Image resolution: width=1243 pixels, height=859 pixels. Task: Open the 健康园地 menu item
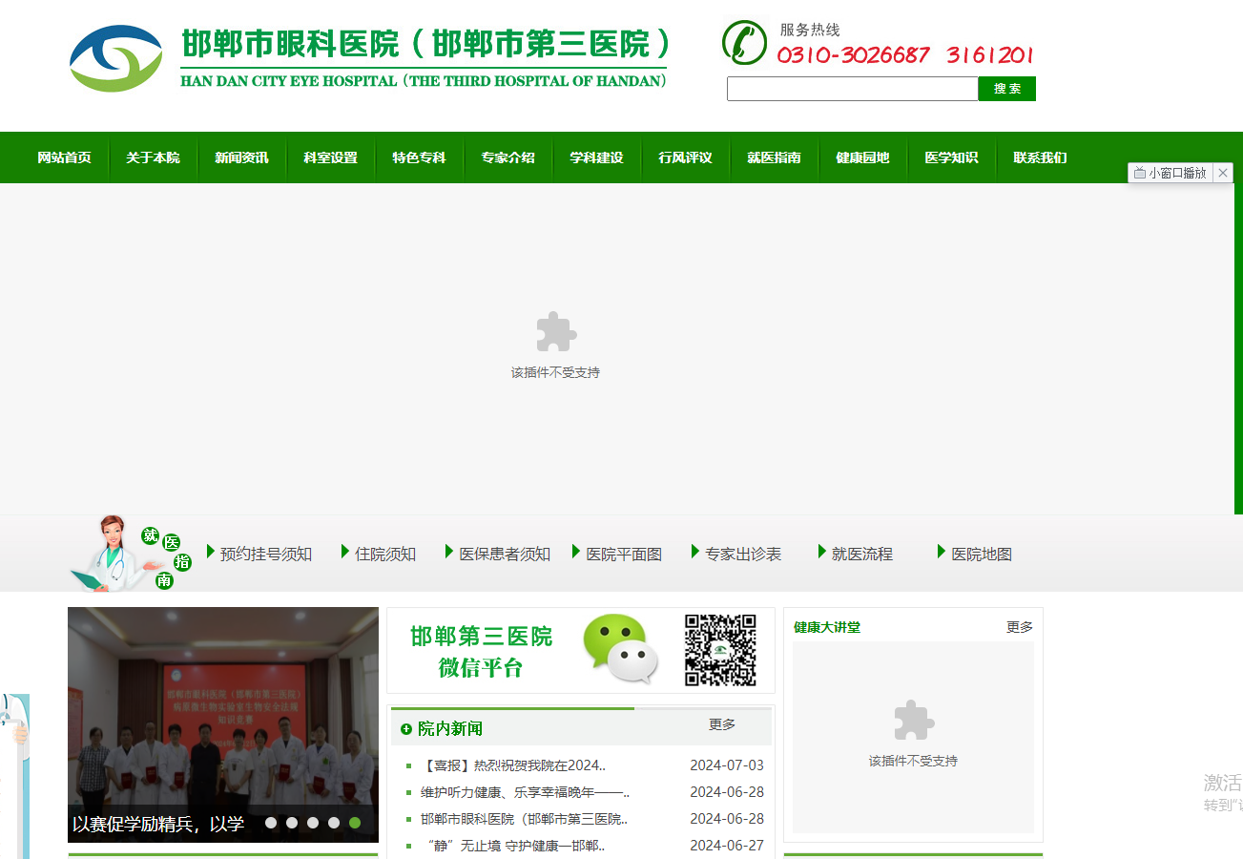click(862, 157)
